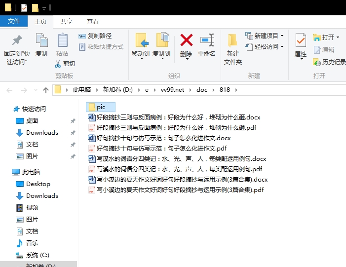Open the File (文件) menu

[14, 21]
